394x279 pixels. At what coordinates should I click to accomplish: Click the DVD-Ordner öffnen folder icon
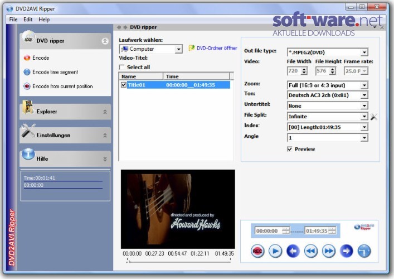coord(192,47)
